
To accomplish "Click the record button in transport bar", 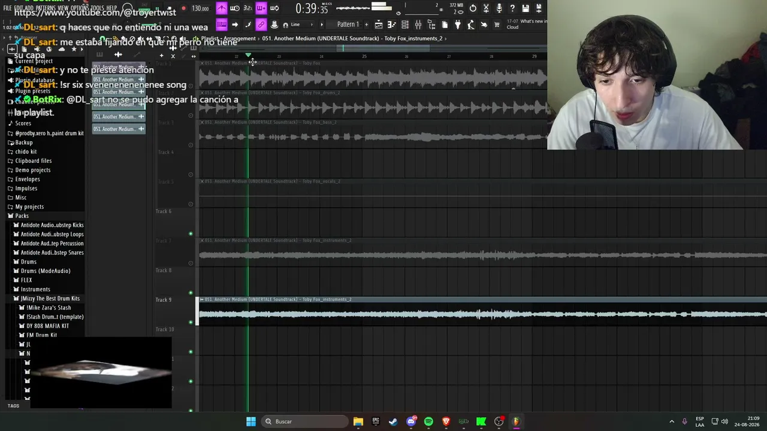I will (x=183, y=8).
